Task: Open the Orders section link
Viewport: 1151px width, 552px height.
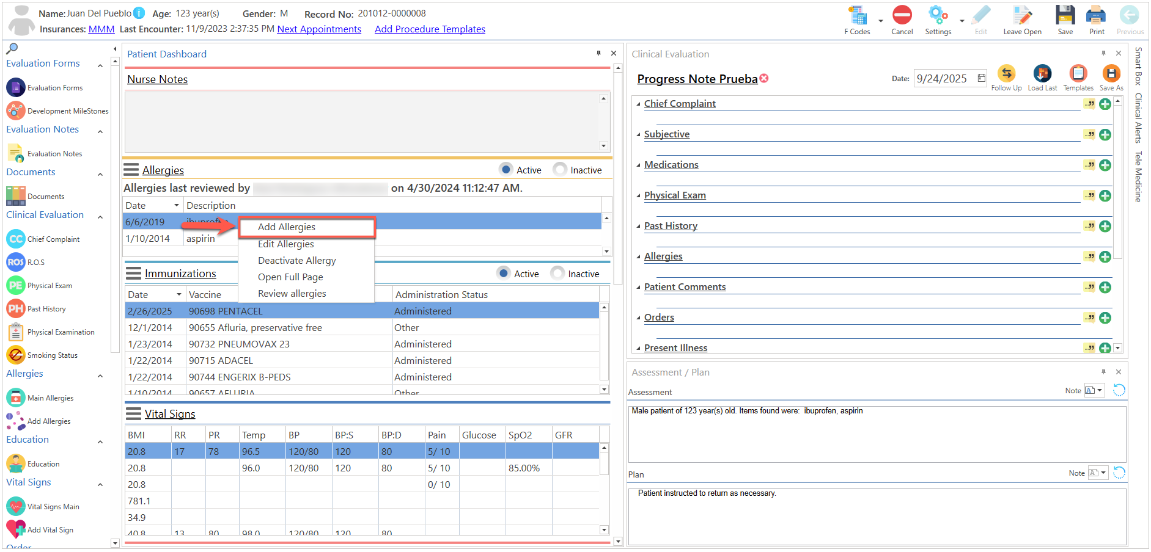Action: pyautogui.click(x=659, y=318)
